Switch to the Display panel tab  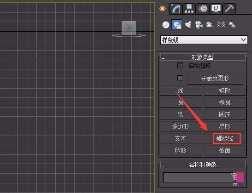point(216,8)
